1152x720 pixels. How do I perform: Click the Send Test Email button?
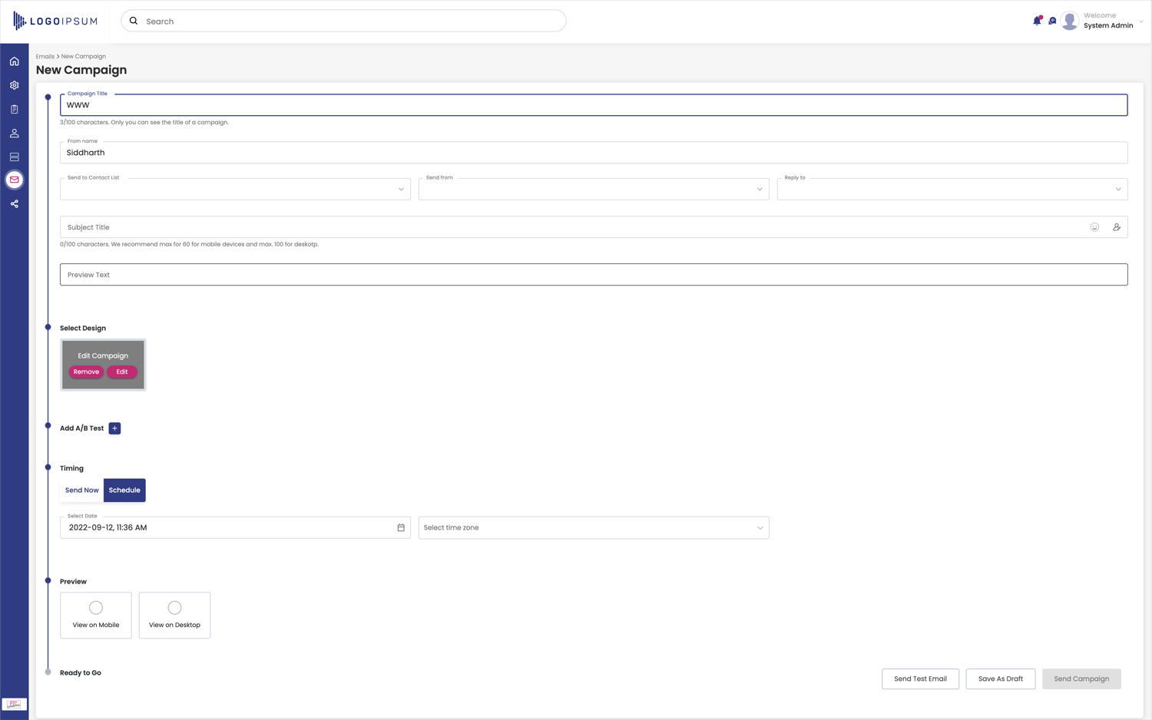click(920, 679)
